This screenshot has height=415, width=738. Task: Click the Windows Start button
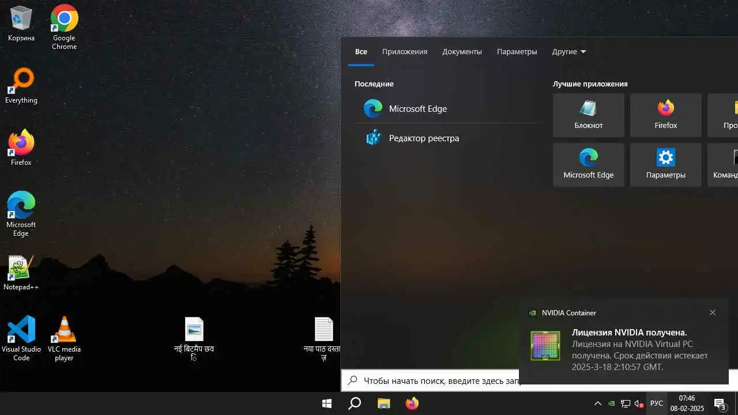pyautogui.click(x=327, y=403)
